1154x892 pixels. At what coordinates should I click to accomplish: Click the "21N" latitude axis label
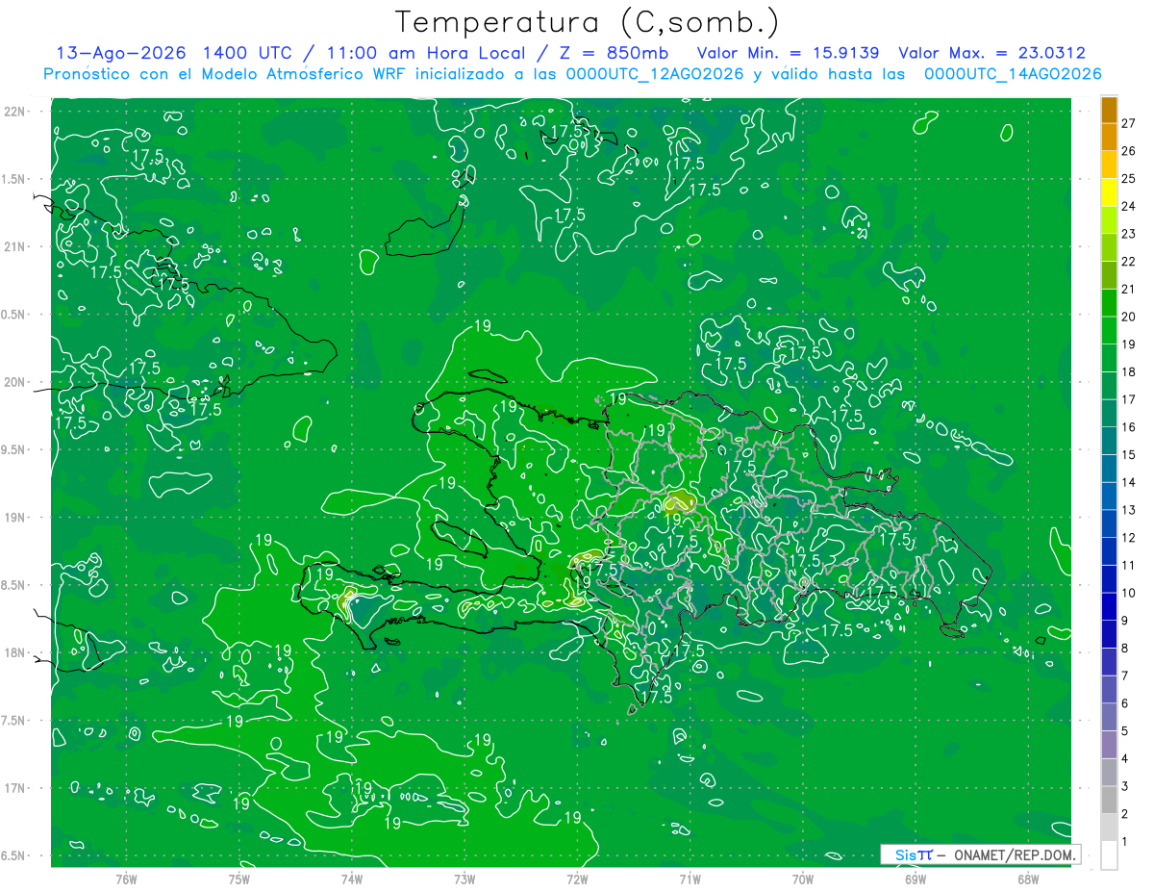pos(16,246)
